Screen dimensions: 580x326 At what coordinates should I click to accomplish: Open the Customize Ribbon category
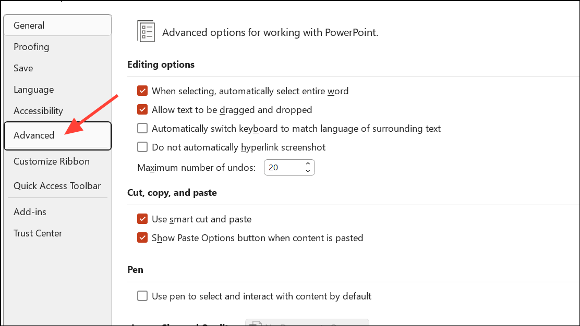tap(52, 161)
